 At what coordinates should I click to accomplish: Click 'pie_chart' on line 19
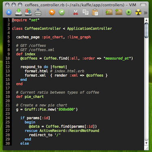pyautogui.click(x=34, y=97)
